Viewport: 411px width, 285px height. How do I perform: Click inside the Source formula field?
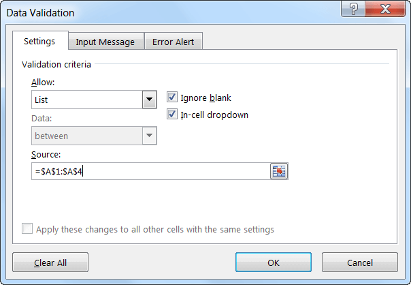coord(150,171)
